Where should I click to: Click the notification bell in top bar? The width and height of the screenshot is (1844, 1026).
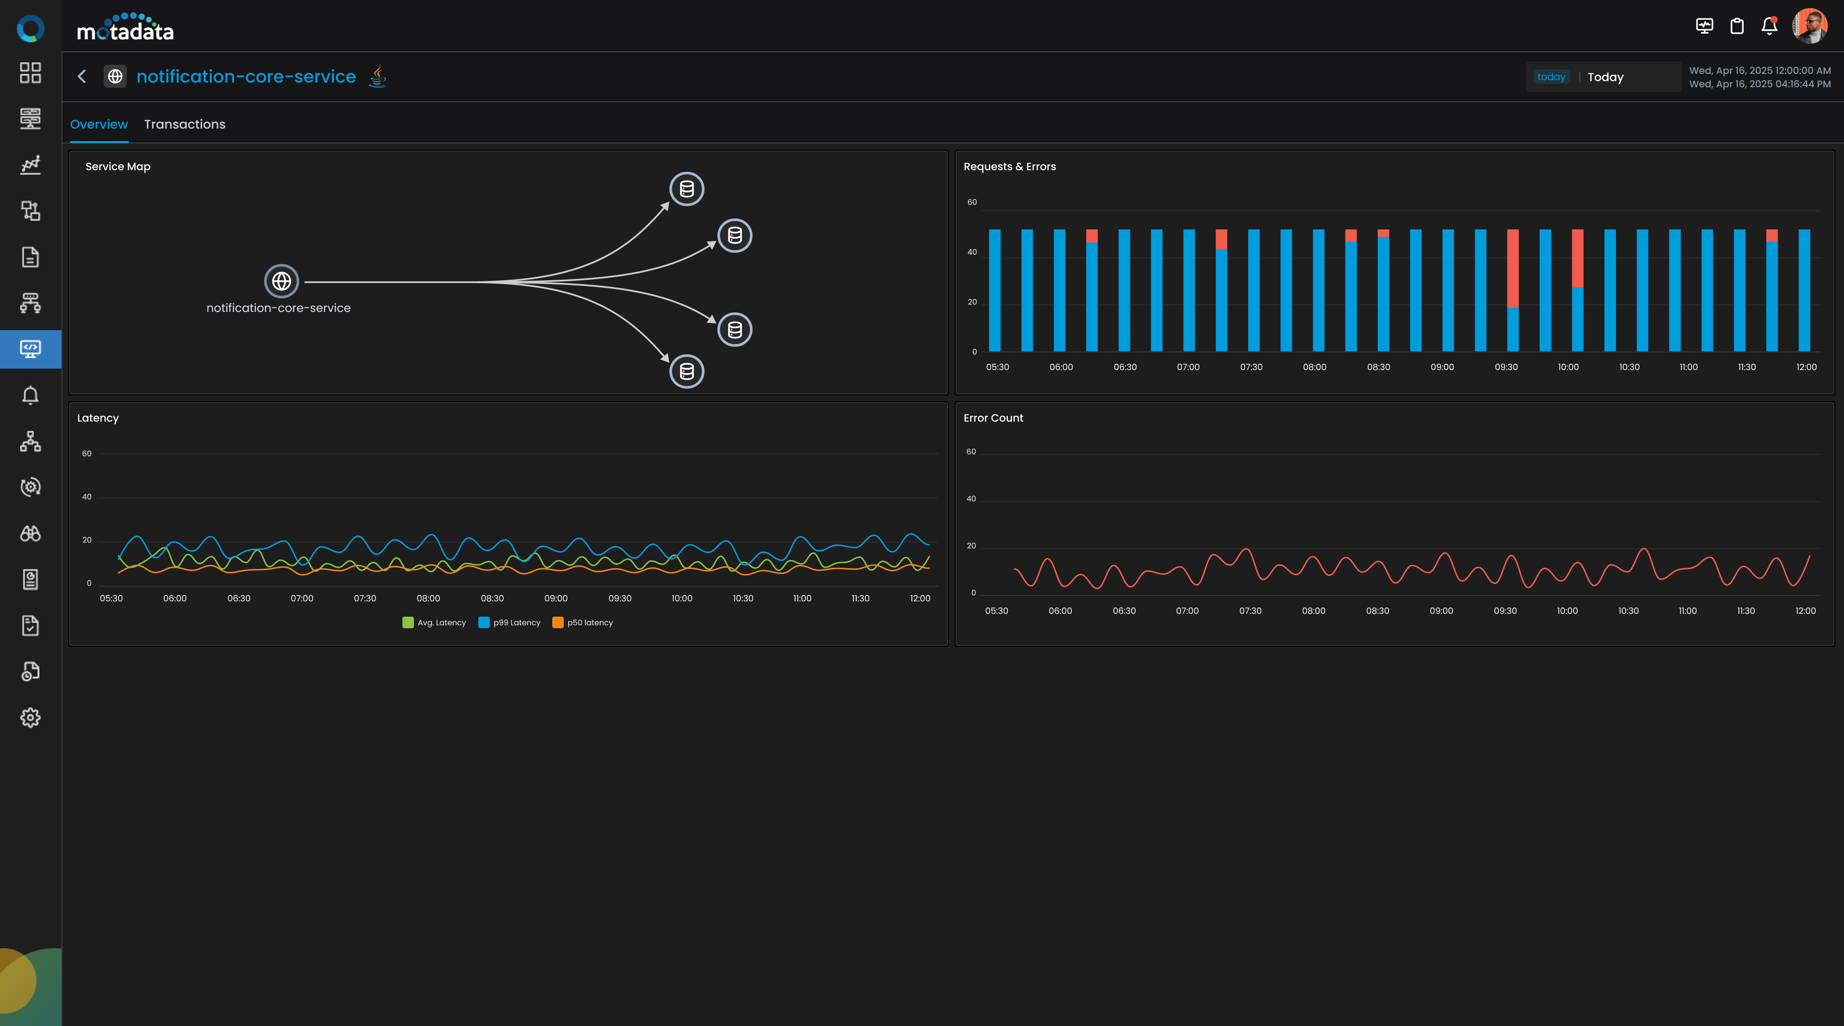1769,26
